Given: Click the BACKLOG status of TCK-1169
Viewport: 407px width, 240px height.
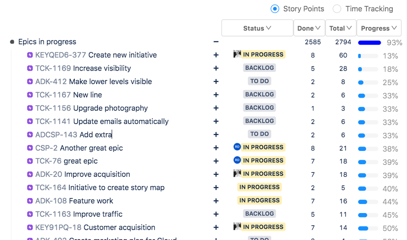Looking at the screenshot, I should click(259, 68).
